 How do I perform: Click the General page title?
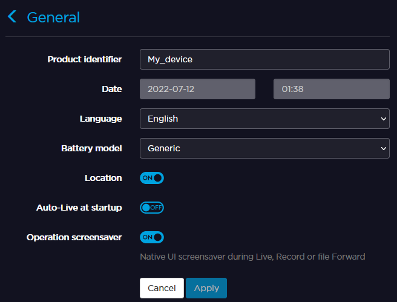(x=53, y=17)
